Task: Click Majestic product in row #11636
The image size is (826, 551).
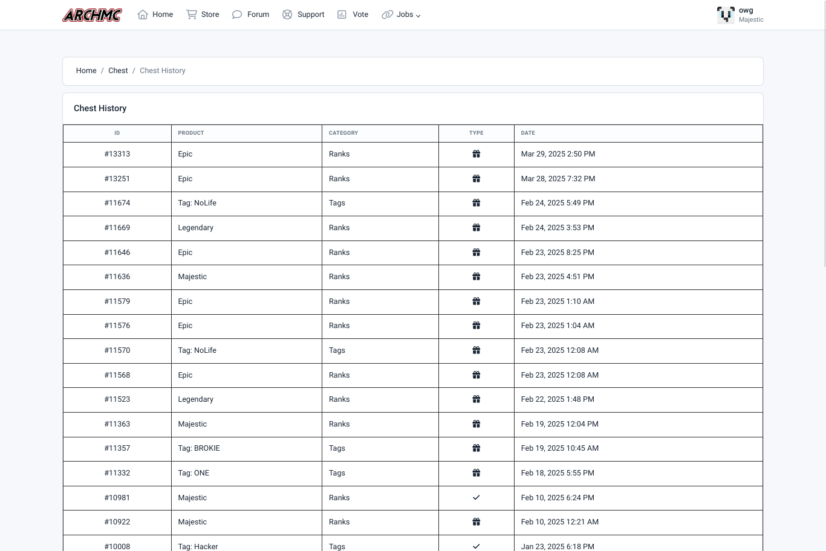Action: [192, 277]
